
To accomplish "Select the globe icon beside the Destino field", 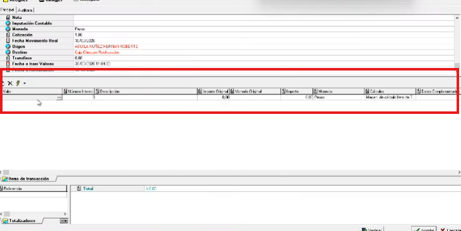I will pyautogui.click(x=8, y=52).
